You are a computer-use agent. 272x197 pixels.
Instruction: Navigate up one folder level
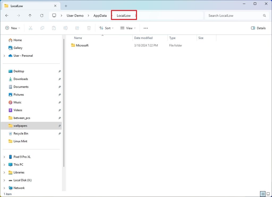[30, 15]
